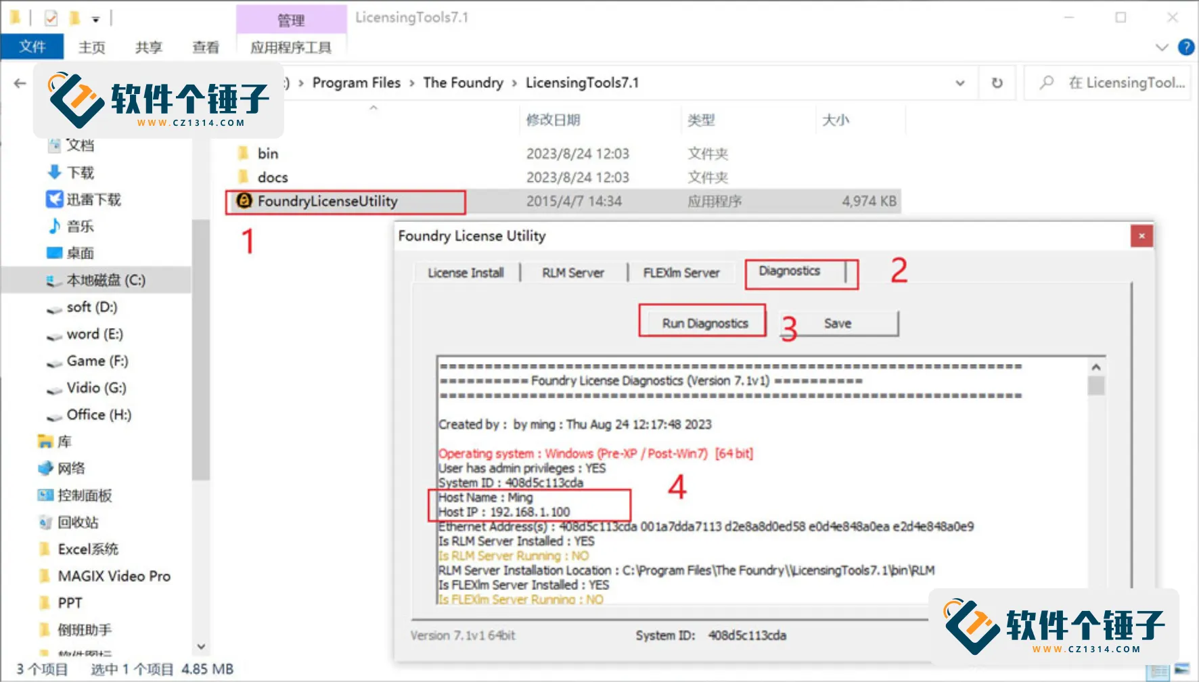This screenshot has width=1199, height=682.
Task: Open the 文件 file menu
Action: click(x=32, y=47)
